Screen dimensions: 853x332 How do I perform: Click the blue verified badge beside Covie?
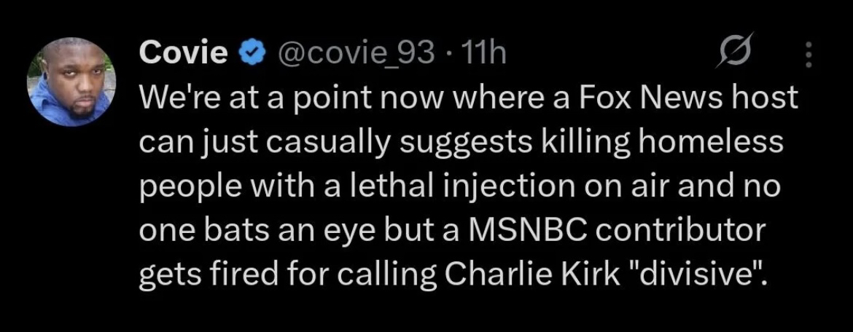coord(250,55)
